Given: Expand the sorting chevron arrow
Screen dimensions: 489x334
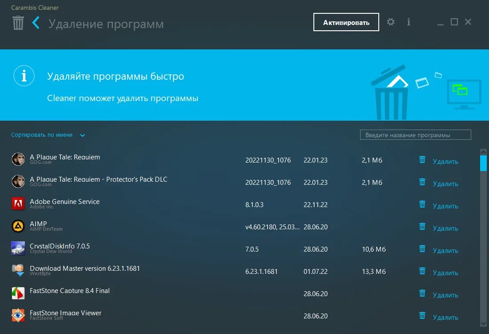Looking at the screenshot, I should point(82,135).
